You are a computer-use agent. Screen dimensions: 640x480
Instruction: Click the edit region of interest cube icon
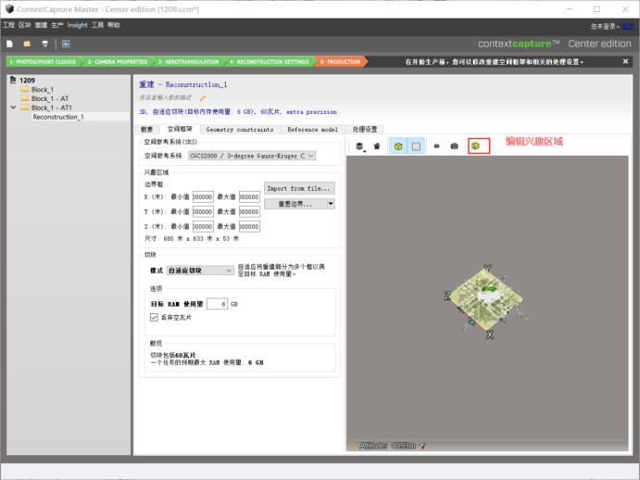coord(475,145)
